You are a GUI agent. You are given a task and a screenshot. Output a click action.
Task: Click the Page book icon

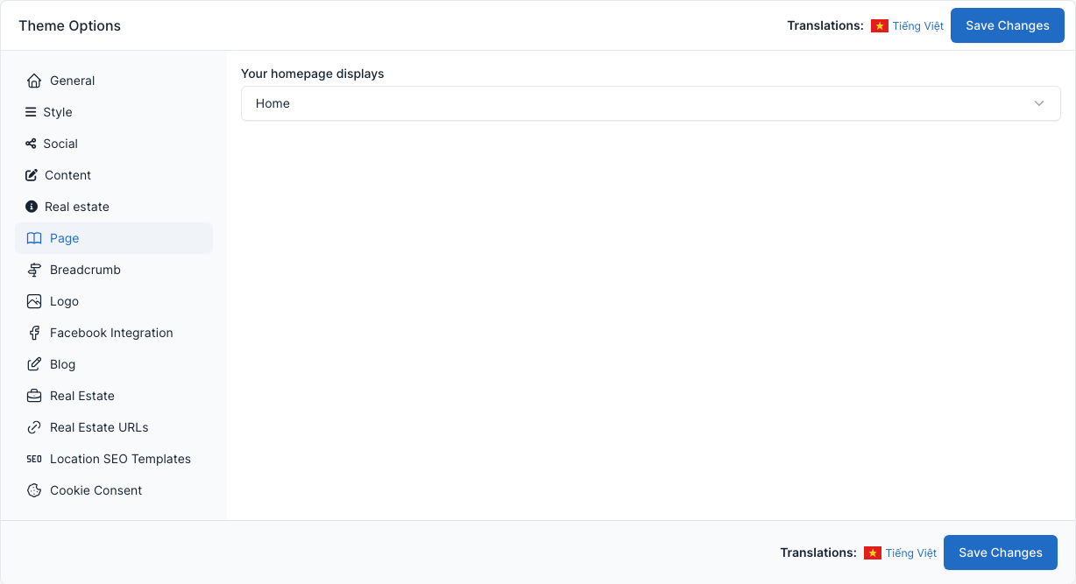(34, 238)
